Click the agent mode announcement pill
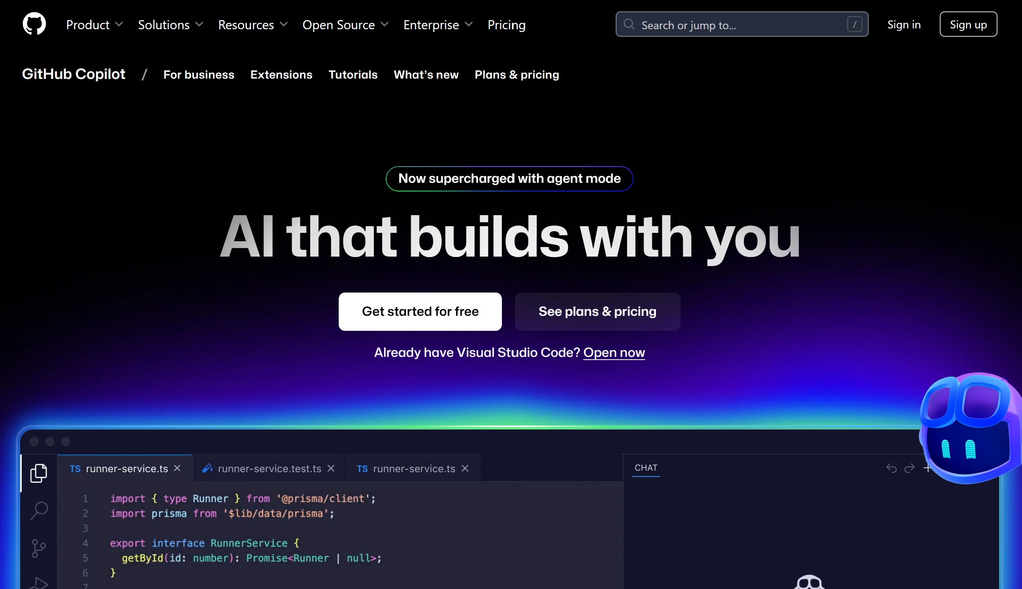Screen dimensions: 1022x589 [509, 178]
